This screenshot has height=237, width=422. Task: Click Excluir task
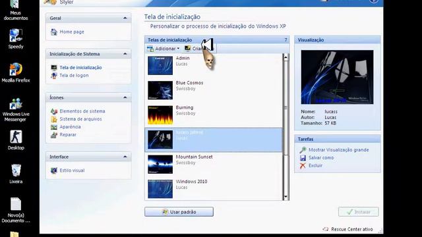(315, 165)
